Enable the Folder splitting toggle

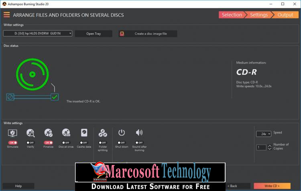click(103, 143)
